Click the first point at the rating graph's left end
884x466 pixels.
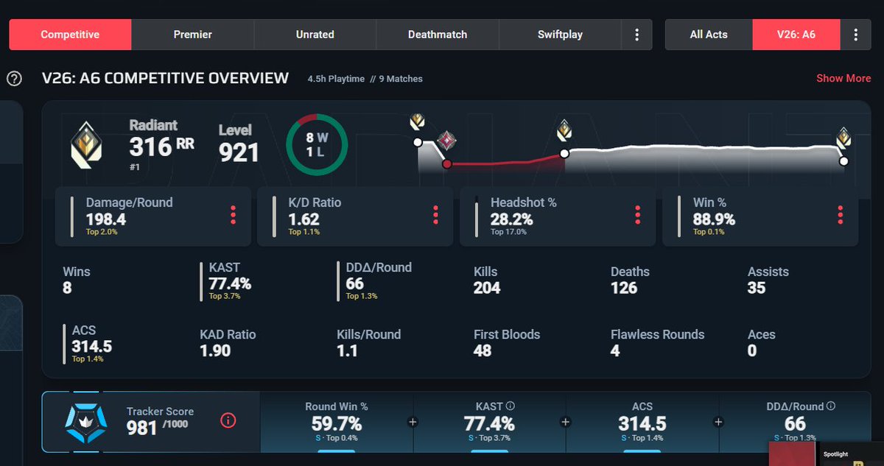(418, 142)
